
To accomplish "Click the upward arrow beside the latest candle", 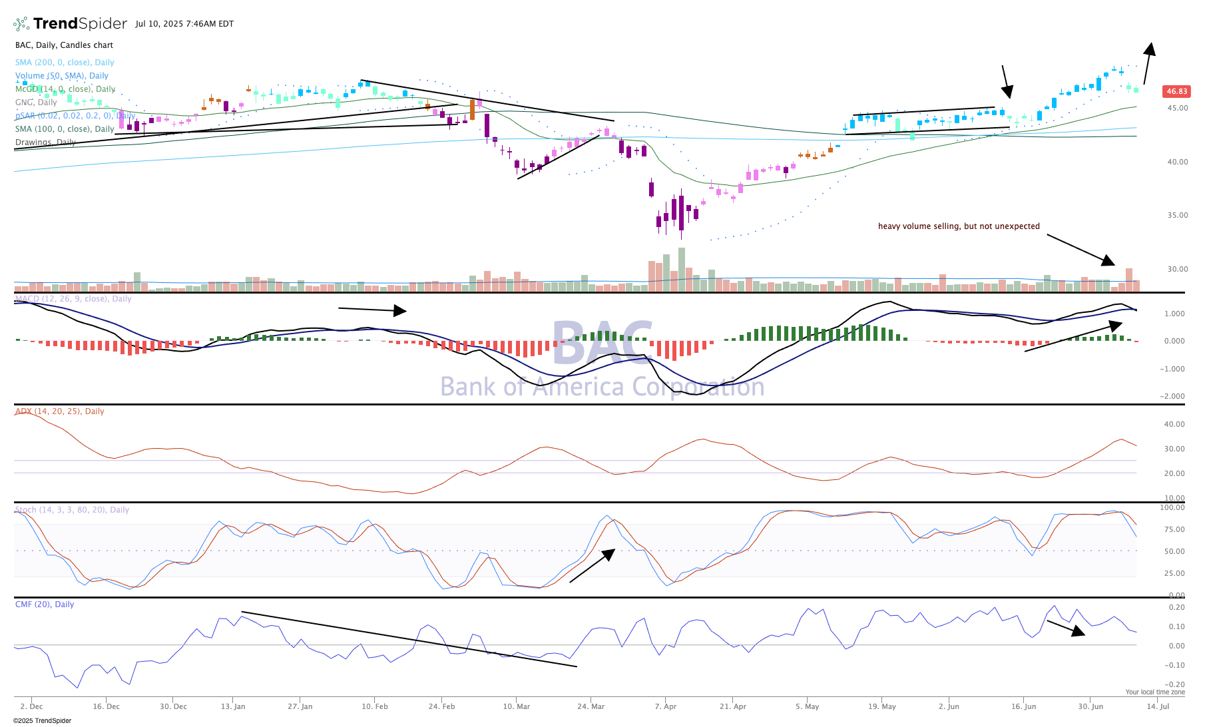I will point(1148,64).
